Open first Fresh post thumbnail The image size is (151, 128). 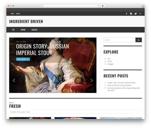(30, 118)
